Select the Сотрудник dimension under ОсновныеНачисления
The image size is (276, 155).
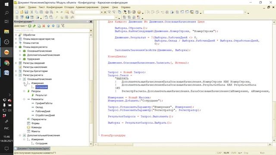point(41,87)
